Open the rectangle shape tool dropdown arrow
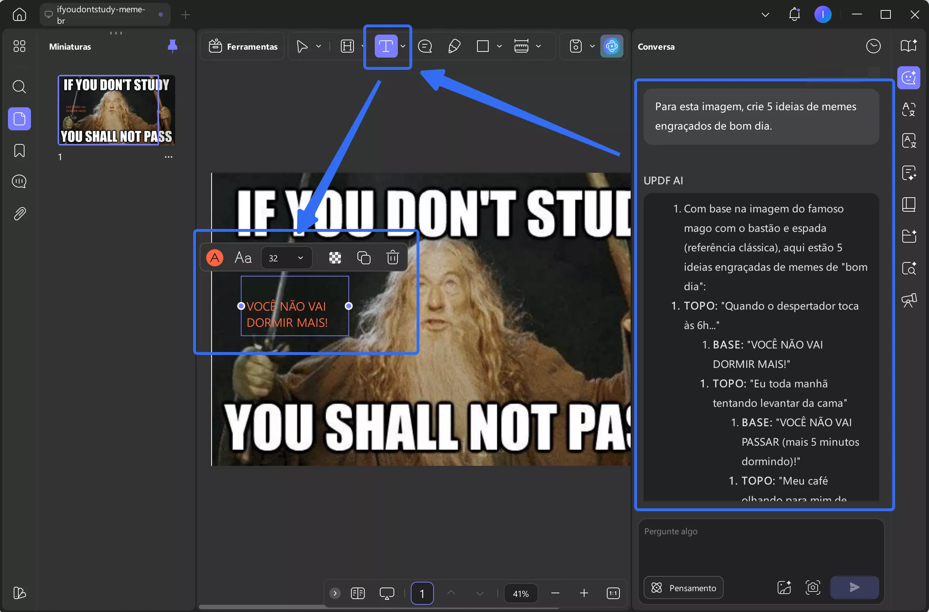 pos(499,46)
